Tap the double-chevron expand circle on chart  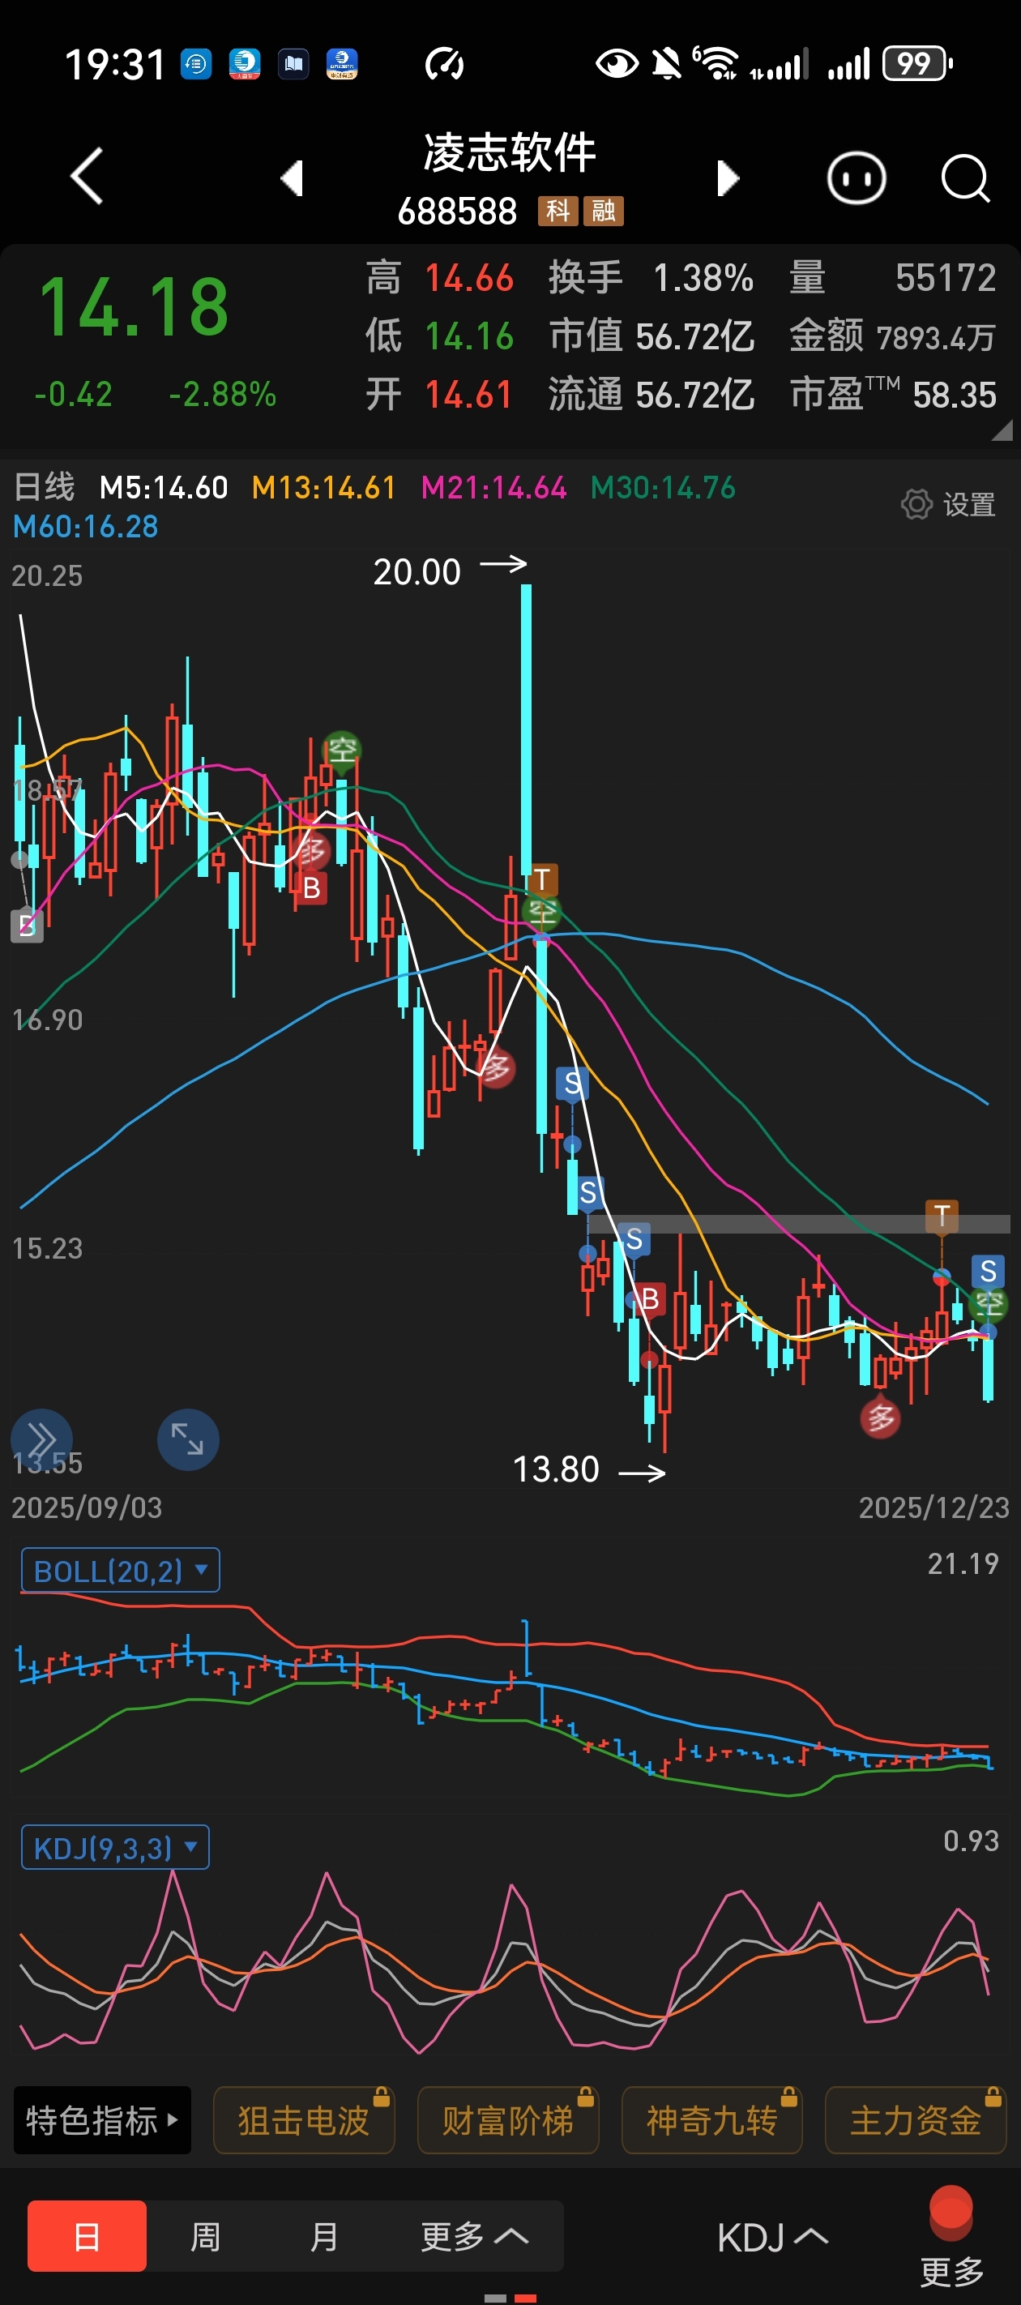(41, 1439)
